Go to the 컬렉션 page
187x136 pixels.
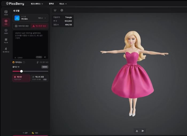51,4
